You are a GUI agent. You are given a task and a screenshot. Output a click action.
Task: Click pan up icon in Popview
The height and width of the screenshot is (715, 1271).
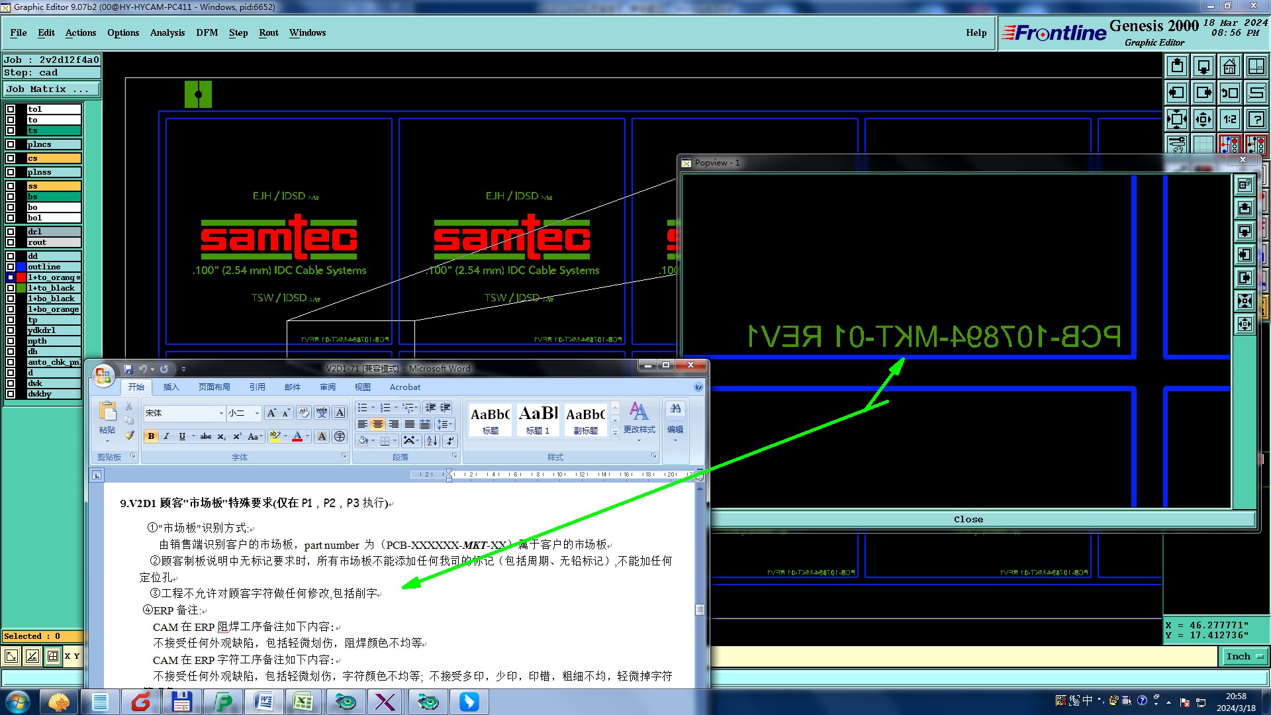pos(1245,209)
